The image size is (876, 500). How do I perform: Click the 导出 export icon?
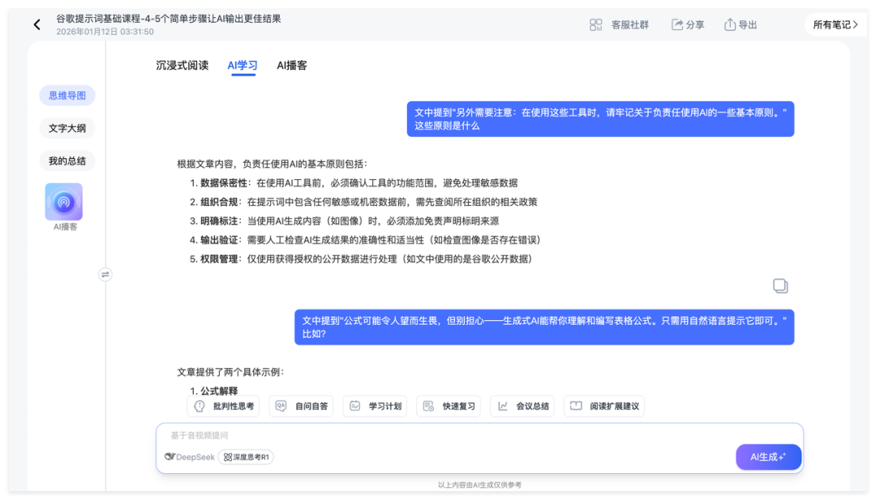click(x=732, y=24)
